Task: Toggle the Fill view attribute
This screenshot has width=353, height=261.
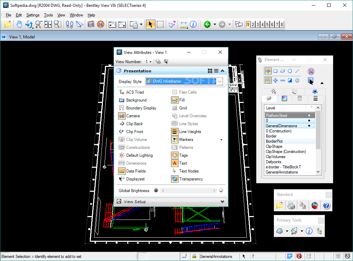Action: pos(175,100)
